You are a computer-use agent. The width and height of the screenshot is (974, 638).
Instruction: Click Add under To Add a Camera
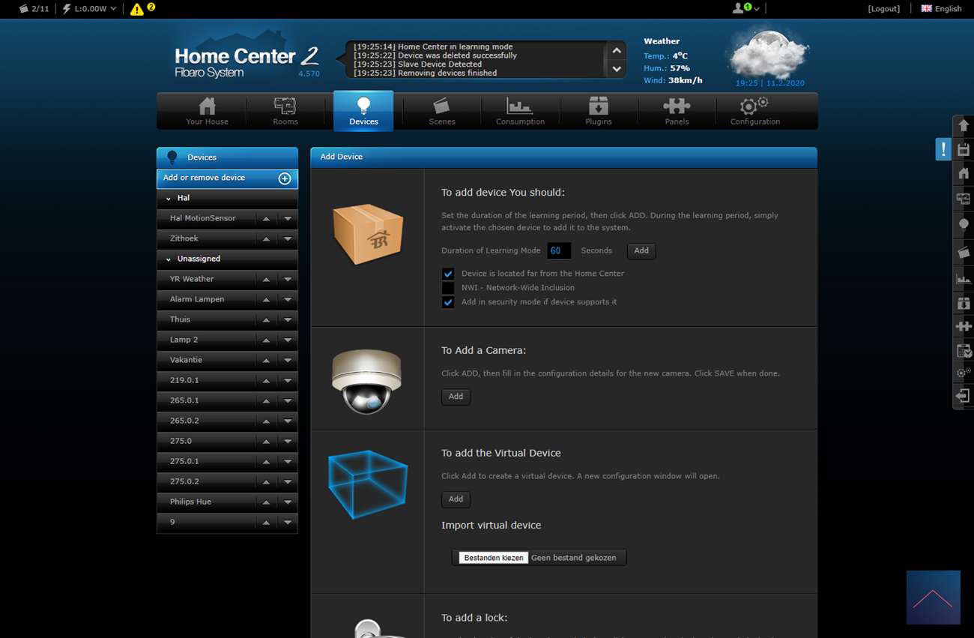pos(456,397)
